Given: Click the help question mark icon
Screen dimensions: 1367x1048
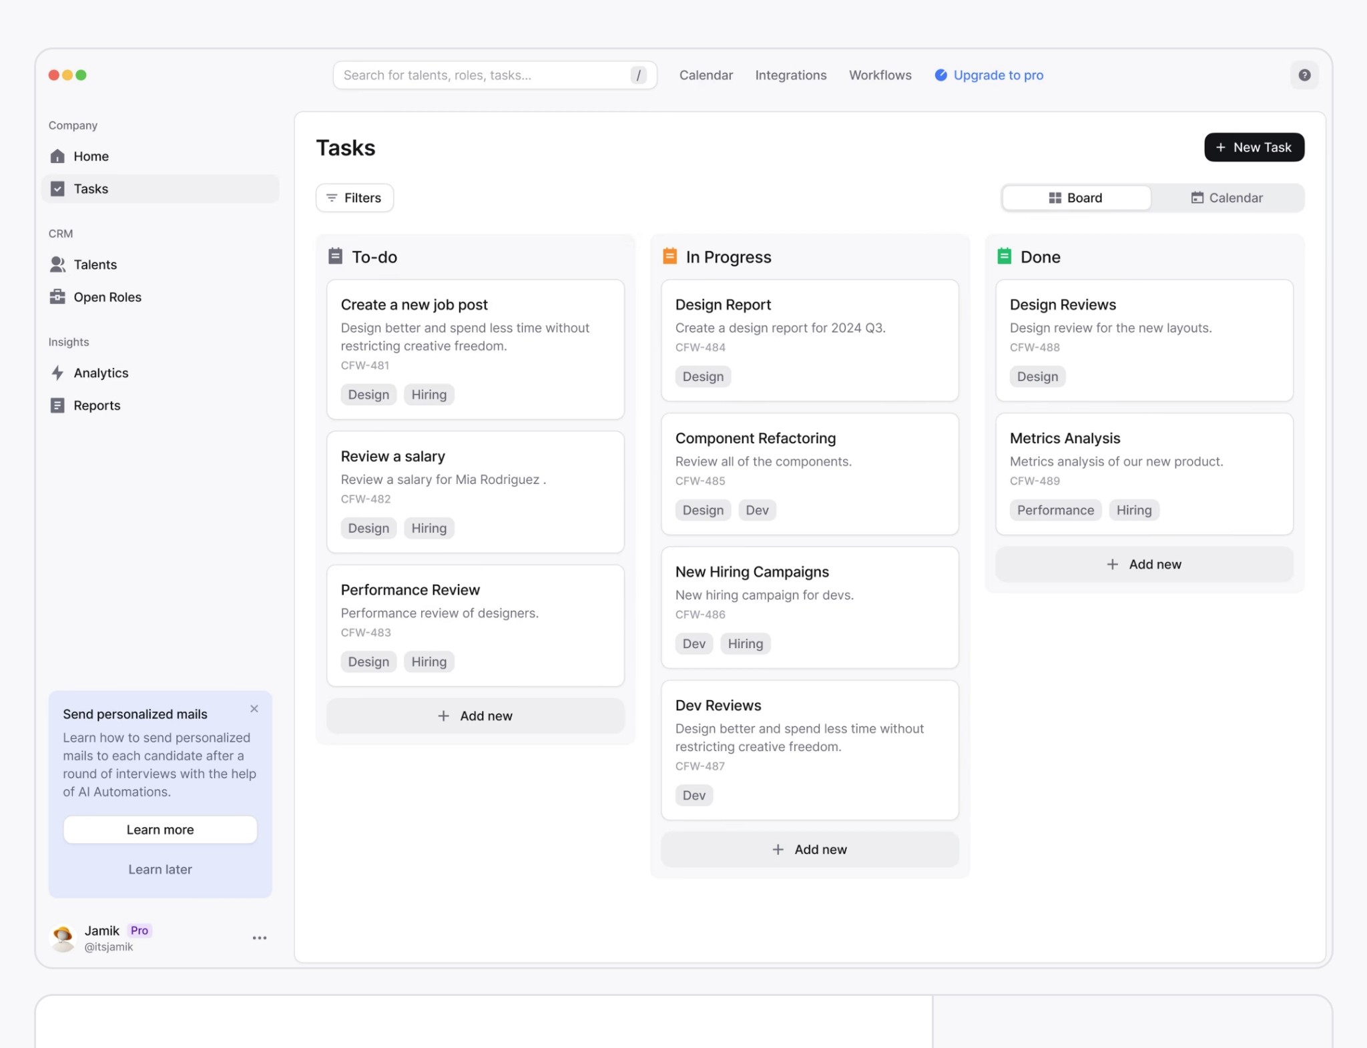Looking at the screenshot, I should (x=1304, y=75).
